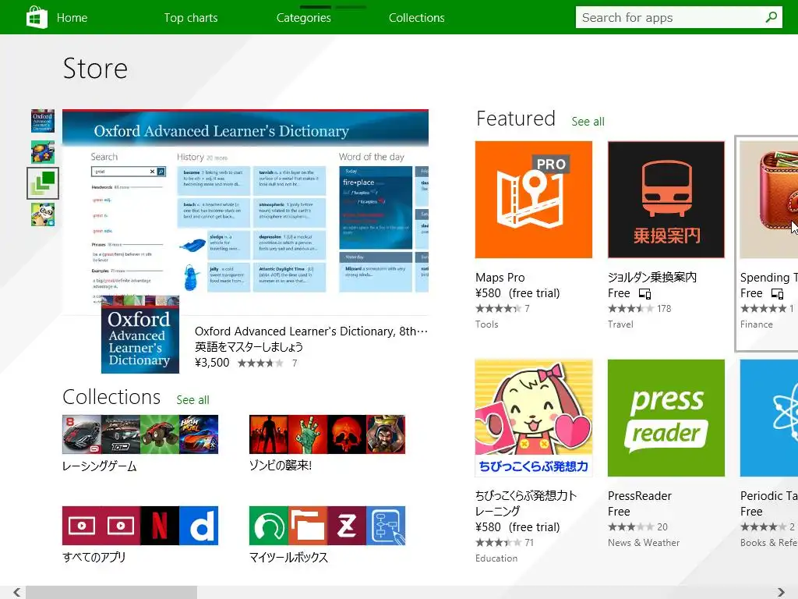Open the ジョルダン乗換案内 train app icon
The width and height of the screenshot is (798, 599).
(x=666, y=200)
